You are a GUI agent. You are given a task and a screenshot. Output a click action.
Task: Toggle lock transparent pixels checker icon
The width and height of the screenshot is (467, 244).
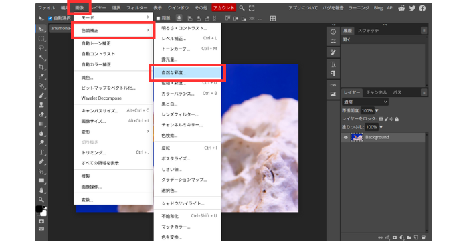pyautogui.click(x=381, y=119)
